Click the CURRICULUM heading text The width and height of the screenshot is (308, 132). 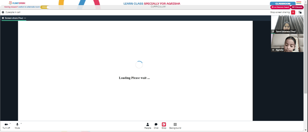tap(158, 7)
